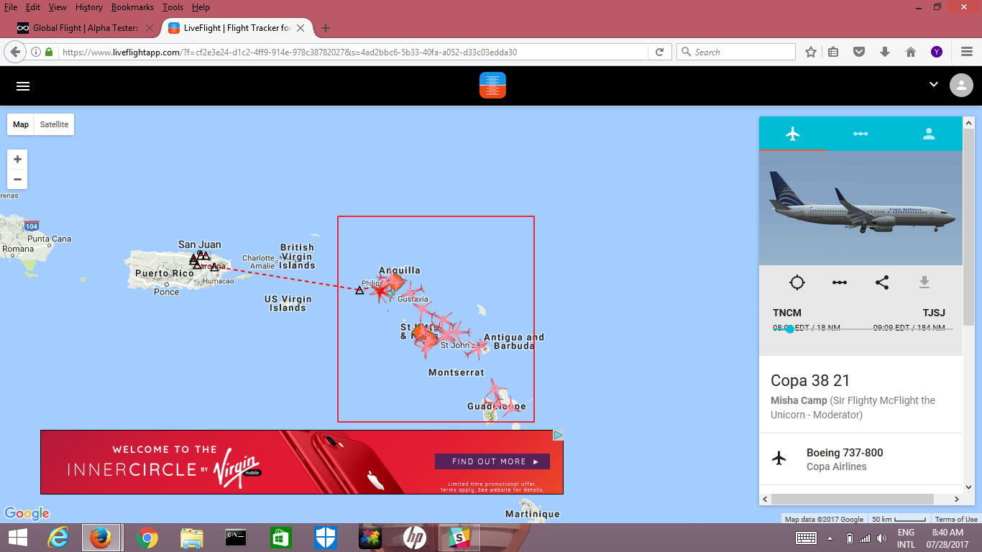Open the user account avatar
982x552 pixels.
pos(961,85)
